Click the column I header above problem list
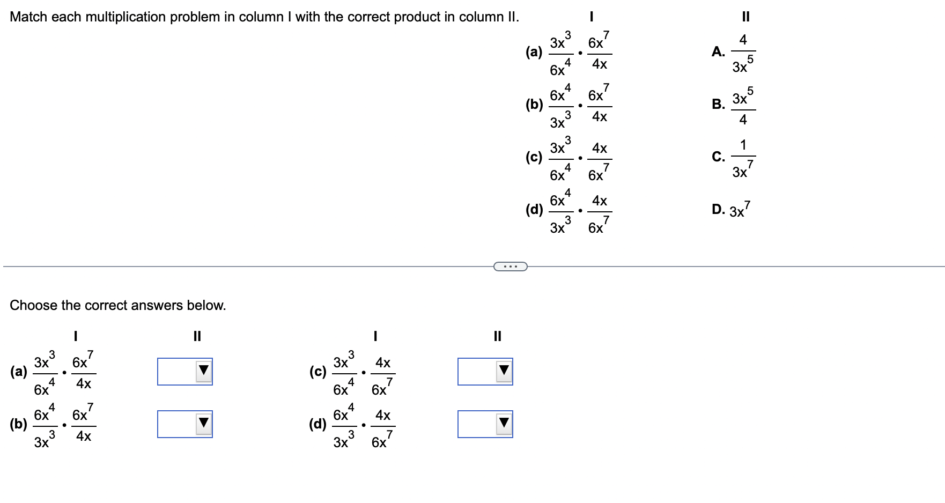This screenshot has height=503, width=945. (x=592, y=17)
